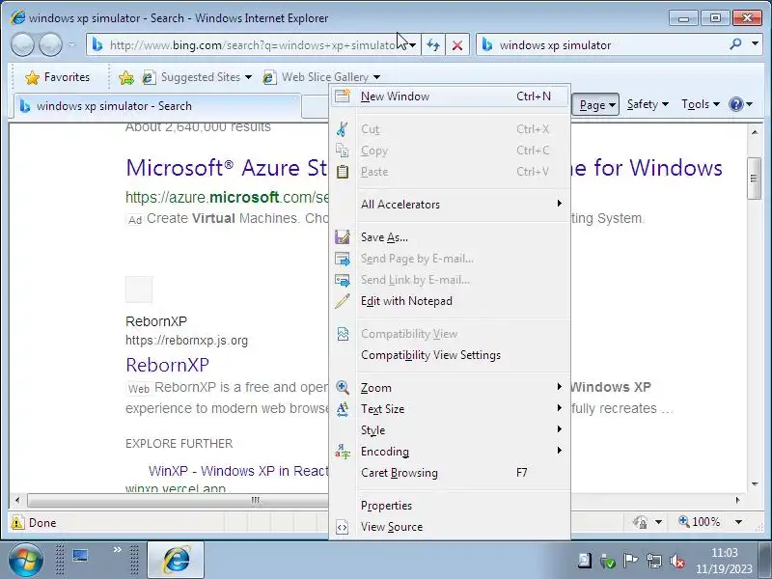The image size is (772, 579).
Task: Choose Save As from the menu
Action: pos(450,237)
